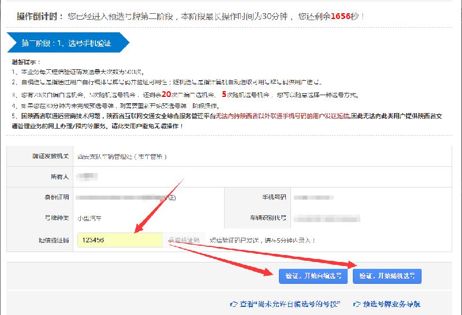Click the red 20 remaining self-select count
The height and width of the screenshot is (315, 462).
click(x=166, y=94)
